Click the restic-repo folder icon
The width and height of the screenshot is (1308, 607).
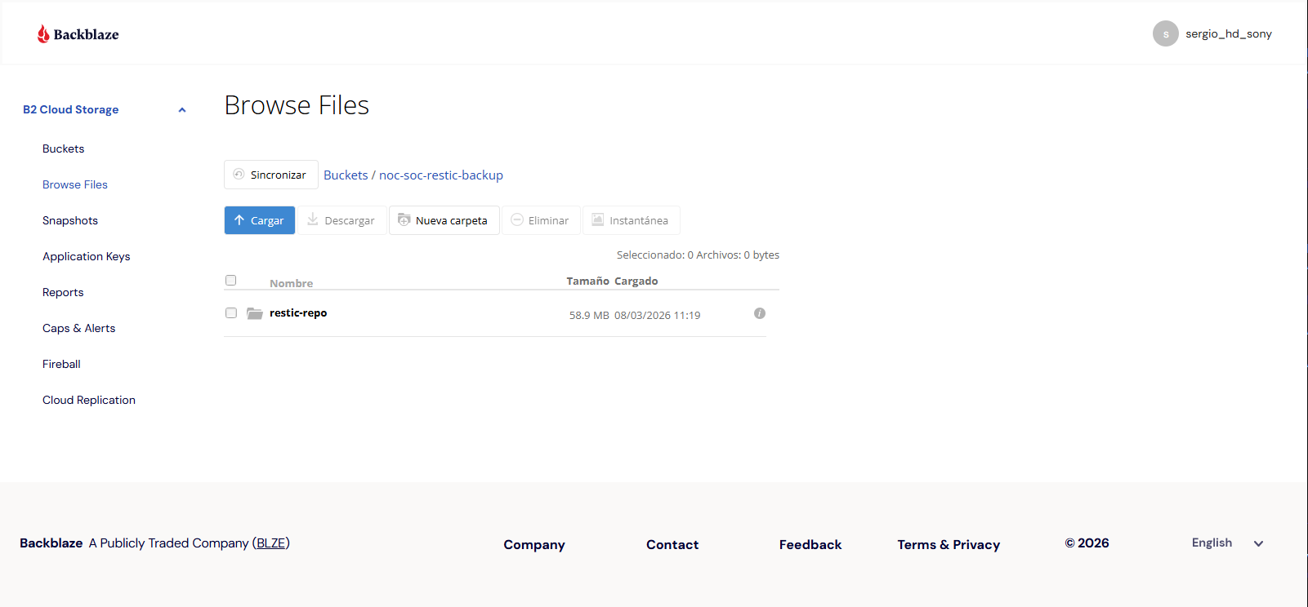pyautogui.click(x=255, y=313)
